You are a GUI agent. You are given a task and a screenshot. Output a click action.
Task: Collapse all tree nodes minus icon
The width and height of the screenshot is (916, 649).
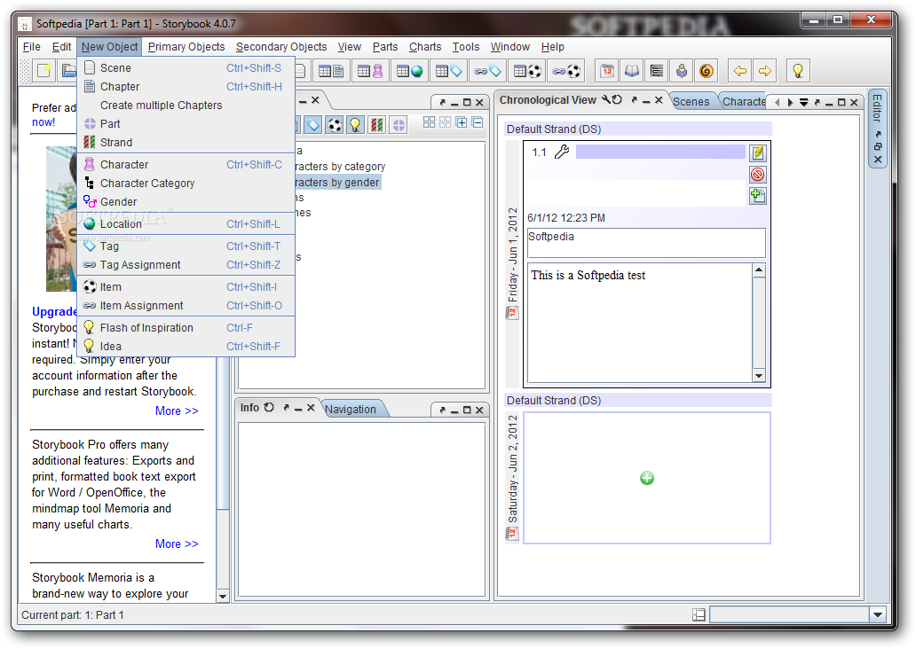478,122
